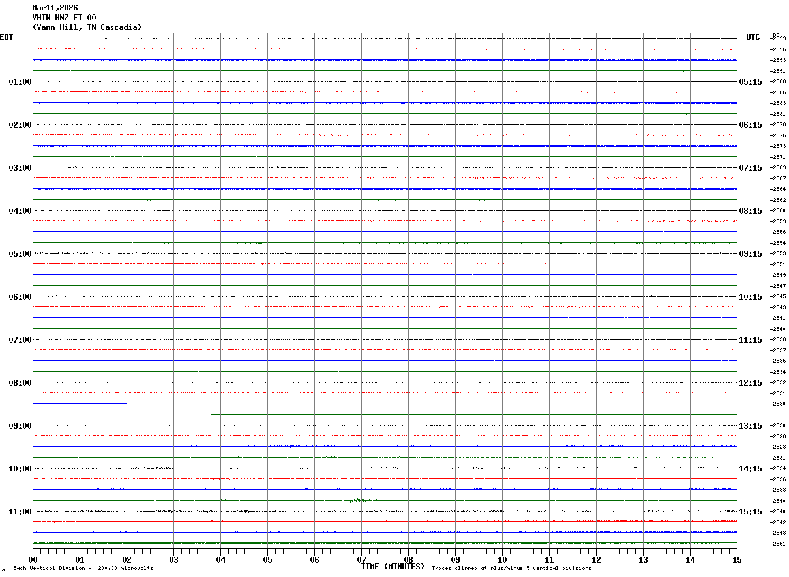Select the 07:00 EDT time label
Image resolution: width=789 pixels, height=577 pixels.
[x=20, y=340]
